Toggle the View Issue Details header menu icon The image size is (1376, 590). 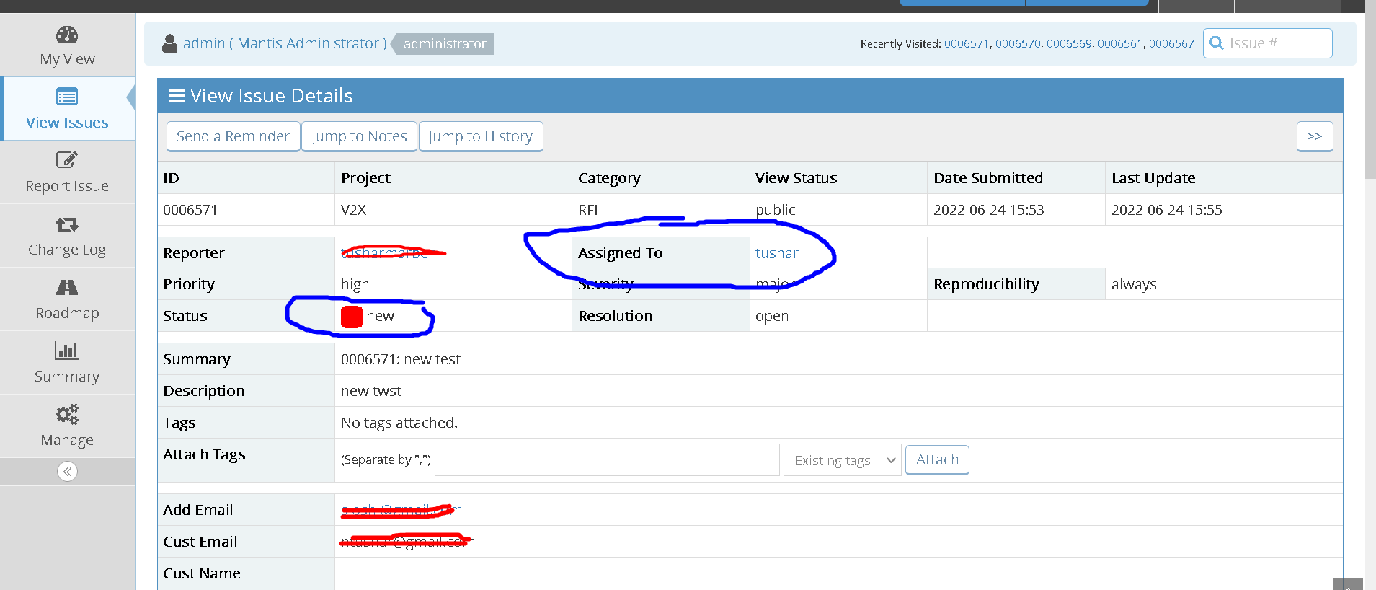(x=177, y=96)
